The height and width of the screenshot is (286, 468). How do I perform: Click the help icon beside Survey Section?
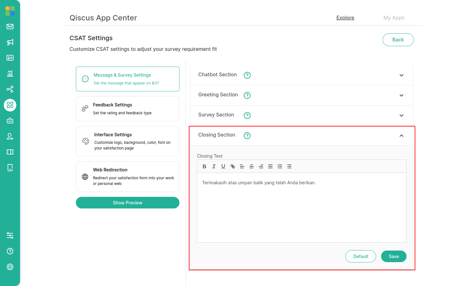(x=247, y=116)
